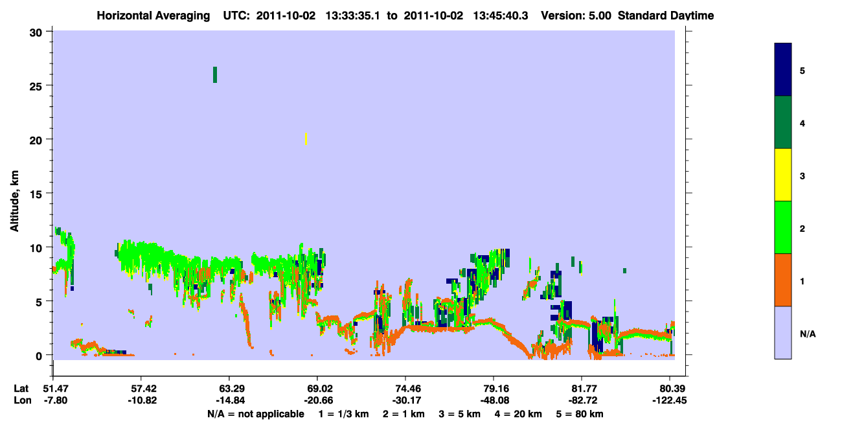842x432 pixels.
Task: Click the dark green colorbar segment labeled 4
Action: point(783,122)
